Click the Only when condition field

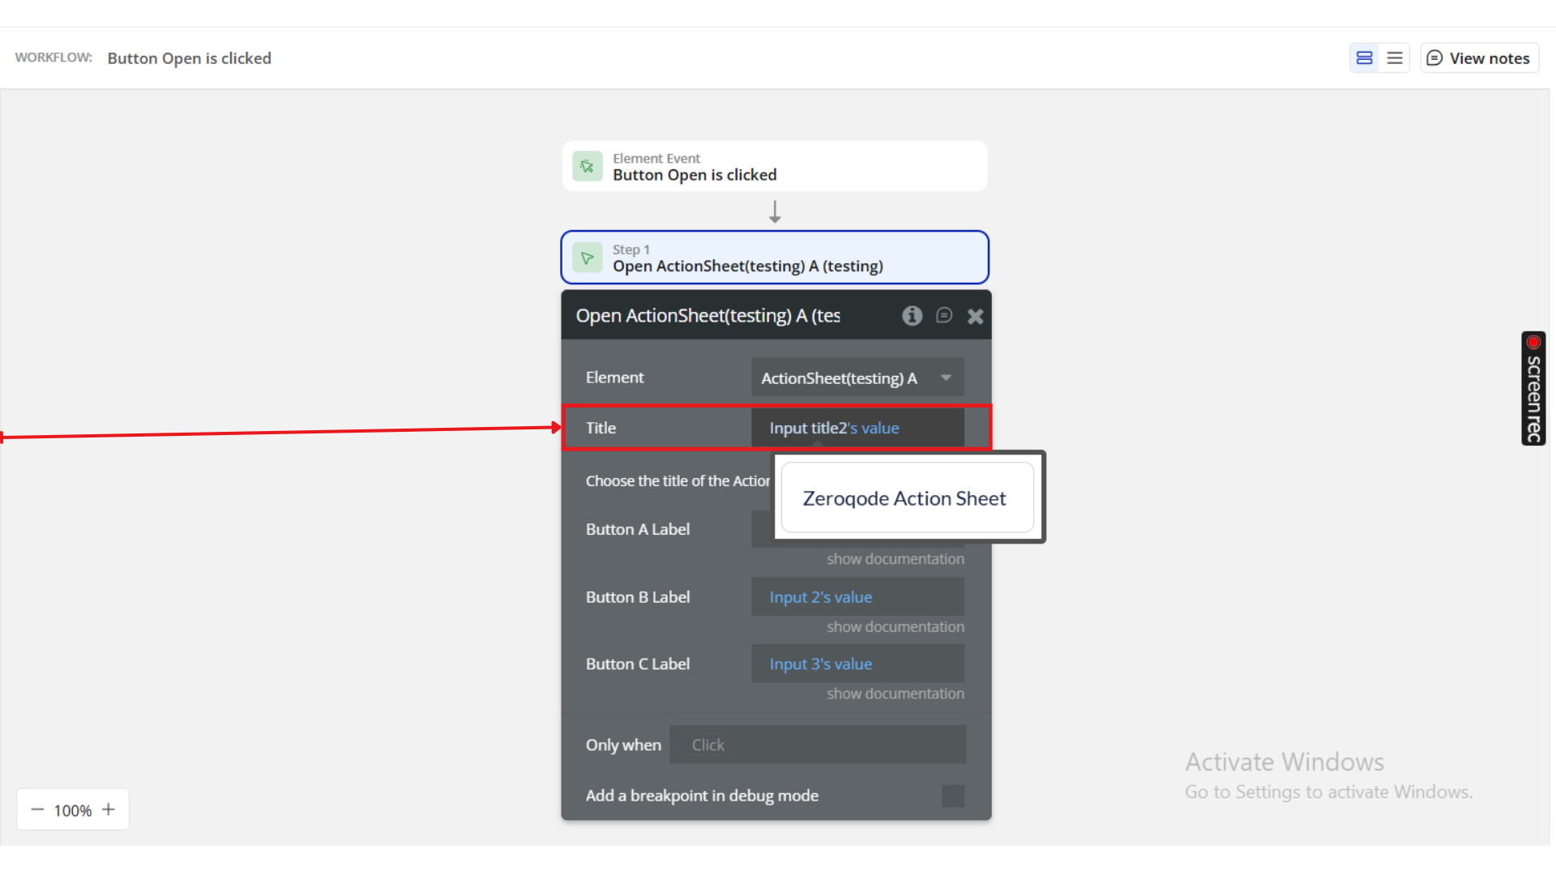(x=817, y=745)
